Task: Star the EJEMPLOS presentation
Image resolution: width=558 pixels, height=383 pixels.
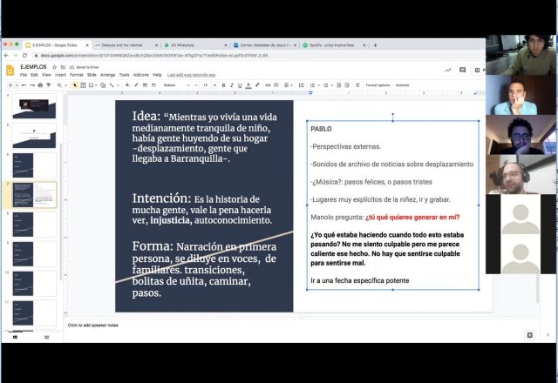Action: tap(54, 67)
